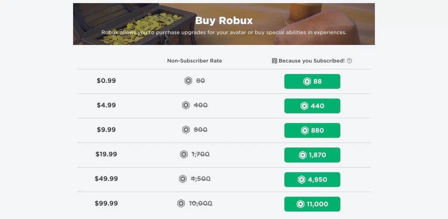This screenshot has width=448, height=219.
Task: Purchase the 880 Robux green button
Action: 312,130
